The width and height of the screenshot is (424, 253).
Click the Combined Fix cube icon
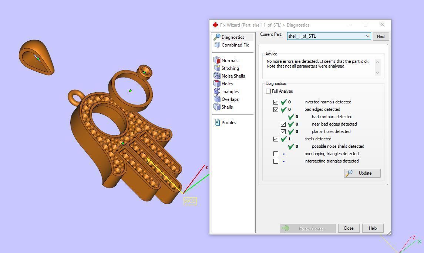tap(217, 45)
